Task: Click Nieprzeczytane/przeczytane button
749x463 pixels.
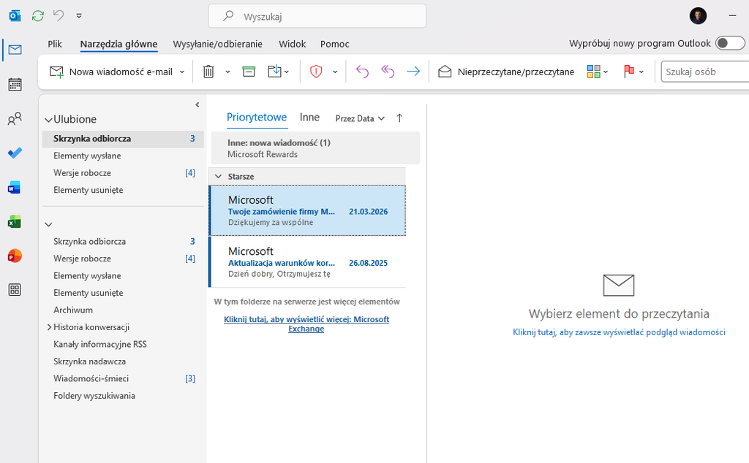Action: 506,72
